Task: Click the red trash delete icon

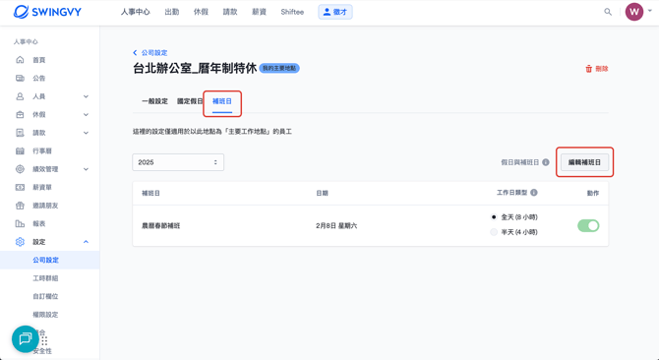Action: pos(589,69)
